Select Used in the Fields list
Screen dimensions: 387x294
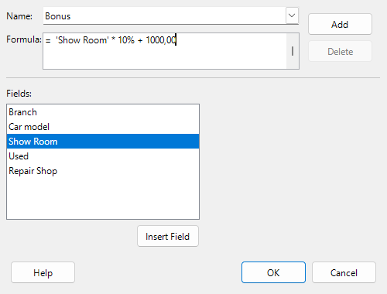coord(103,156)
